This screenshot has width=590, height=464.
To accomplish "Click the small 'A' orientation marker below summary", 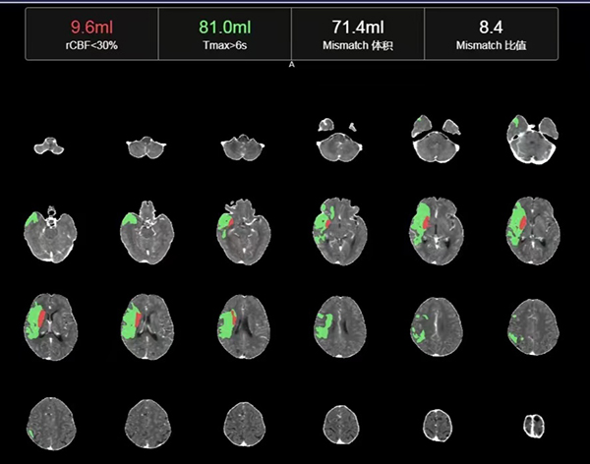I will point(292,65).
